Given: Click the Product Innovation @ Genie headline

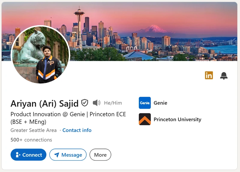Looking at the screenshot, I should click(x=68, y=118).
